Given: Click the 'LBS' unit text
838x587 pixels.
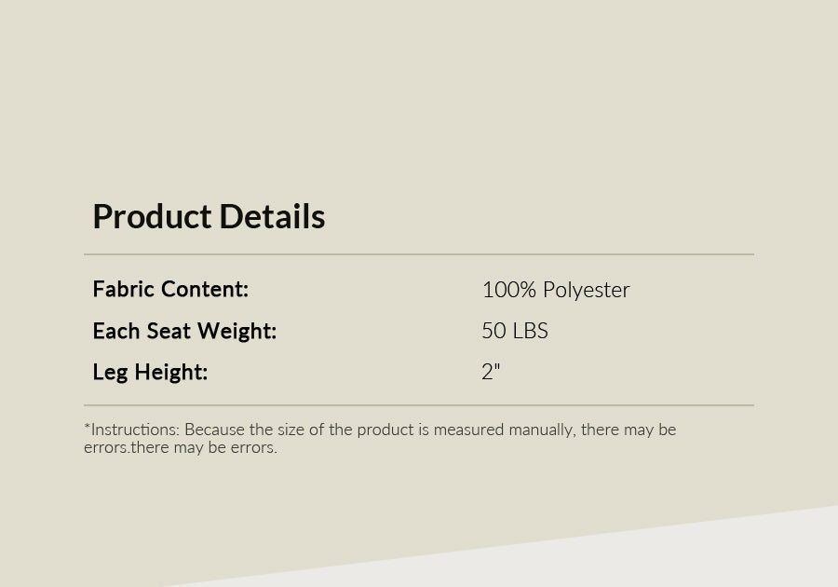Looking at the screenshot, I should click(530, 331).
